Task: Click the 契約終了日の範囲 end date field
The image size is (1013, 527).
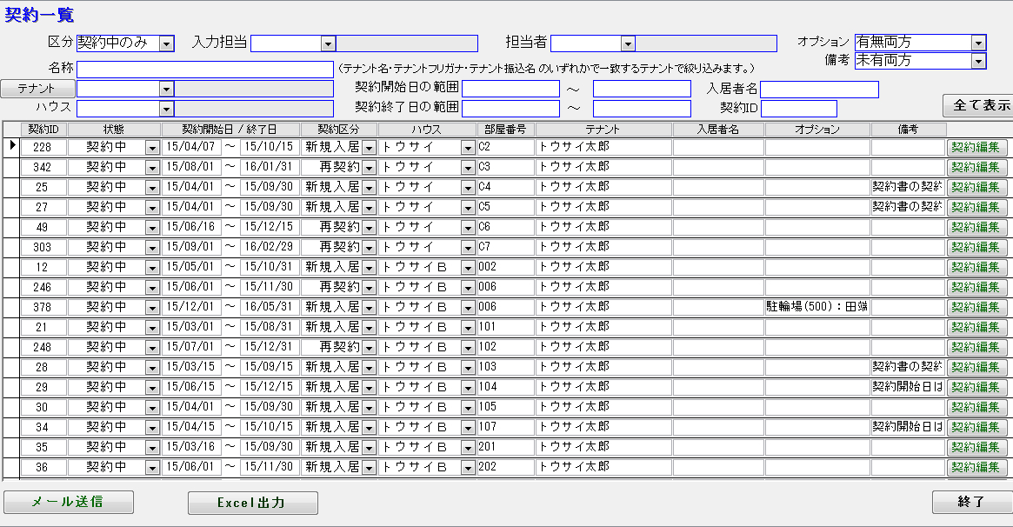Action: point(642,109)
